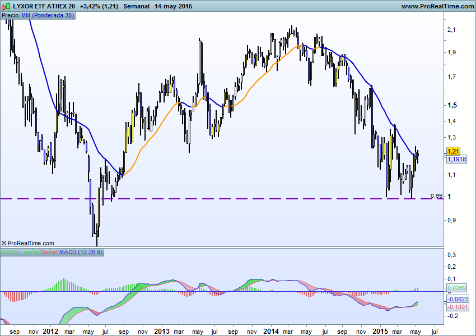Click the Semanal timeframe text
This screenshot has width=476, height=336.
click(137, 6)
